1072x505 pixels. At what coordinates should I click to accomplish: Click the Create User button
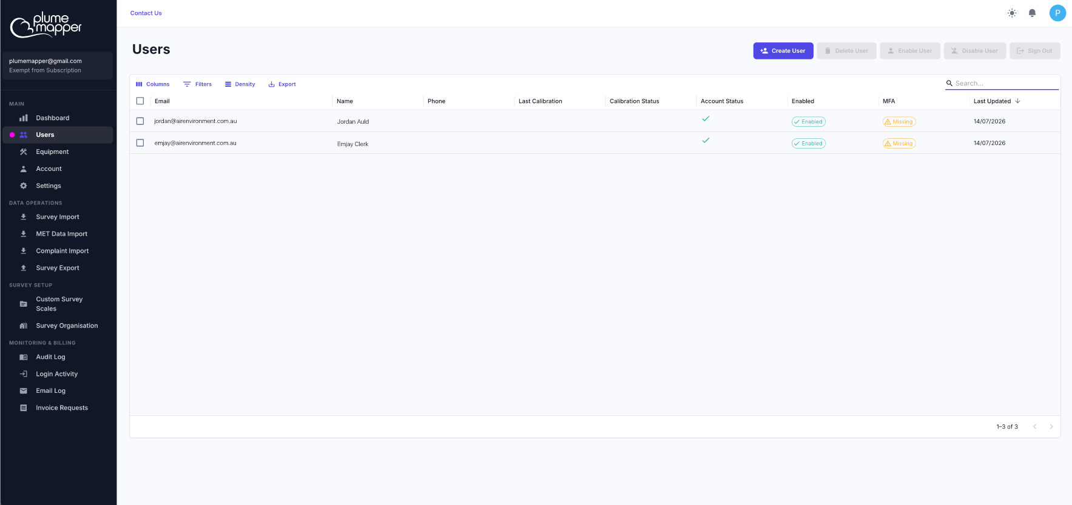[x=783, y=51]
